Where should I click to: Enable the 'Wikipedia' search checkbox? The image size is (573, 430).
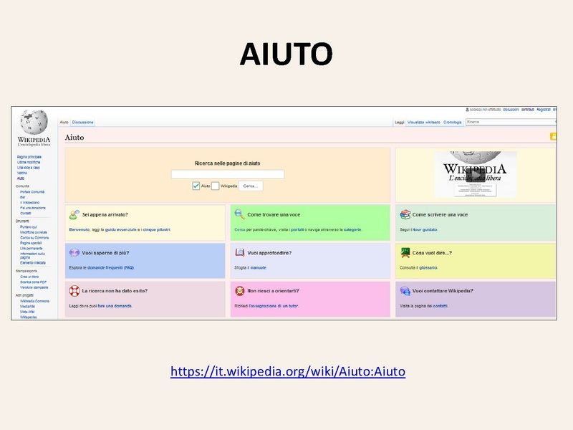tap(215, 186)
